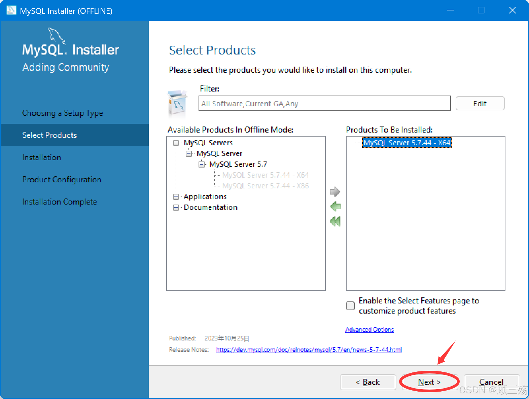This screenshot has height=399, width=529.
Task: Minimize the MySQL Installer window
Action: [451, 10]
